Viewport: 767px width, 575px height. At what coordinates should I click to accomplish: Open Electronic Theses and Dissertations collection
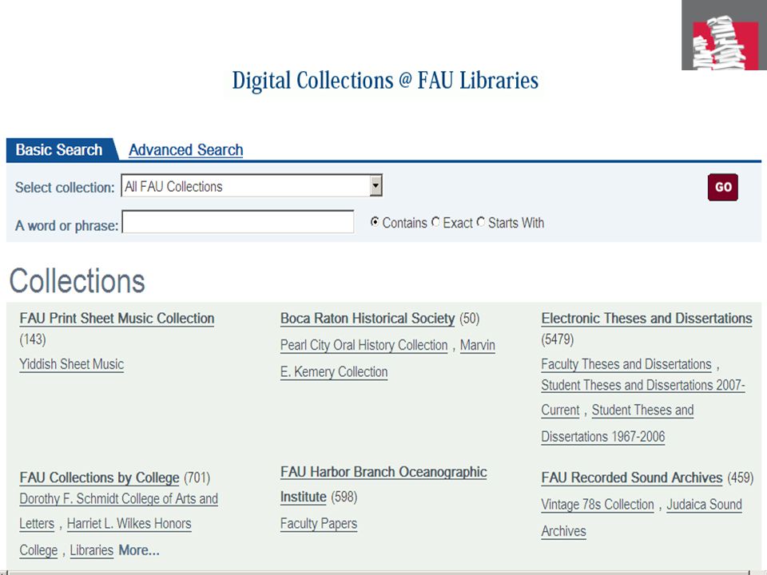tap(646, 319)
